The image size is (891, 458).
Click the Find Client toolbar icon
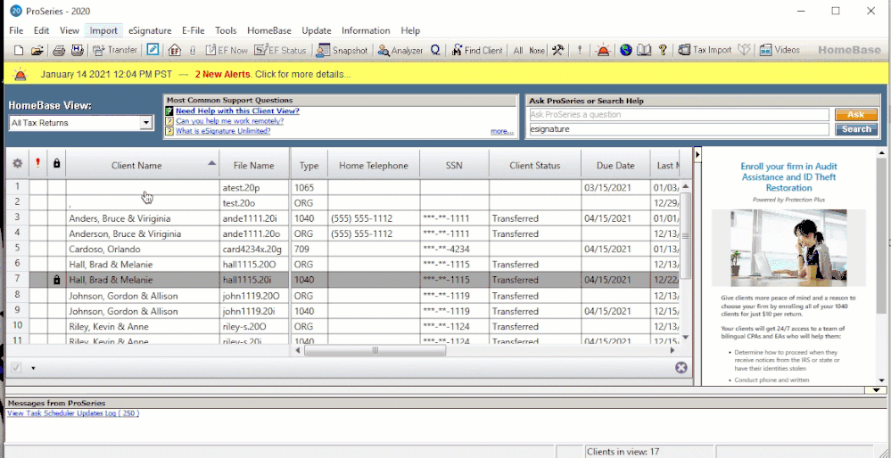pyautogui.click(x=477, y=51)
